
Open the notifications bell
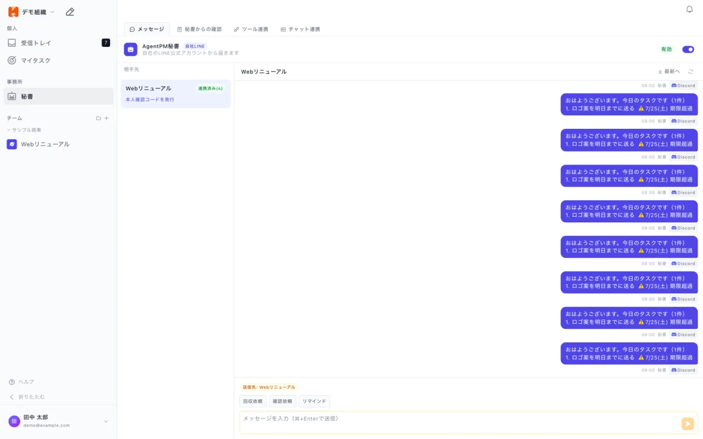690,9
